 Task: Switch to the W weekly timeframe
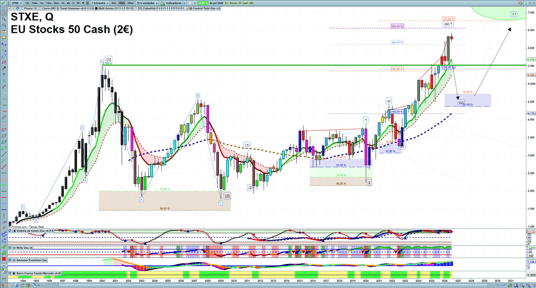point(78,3)
